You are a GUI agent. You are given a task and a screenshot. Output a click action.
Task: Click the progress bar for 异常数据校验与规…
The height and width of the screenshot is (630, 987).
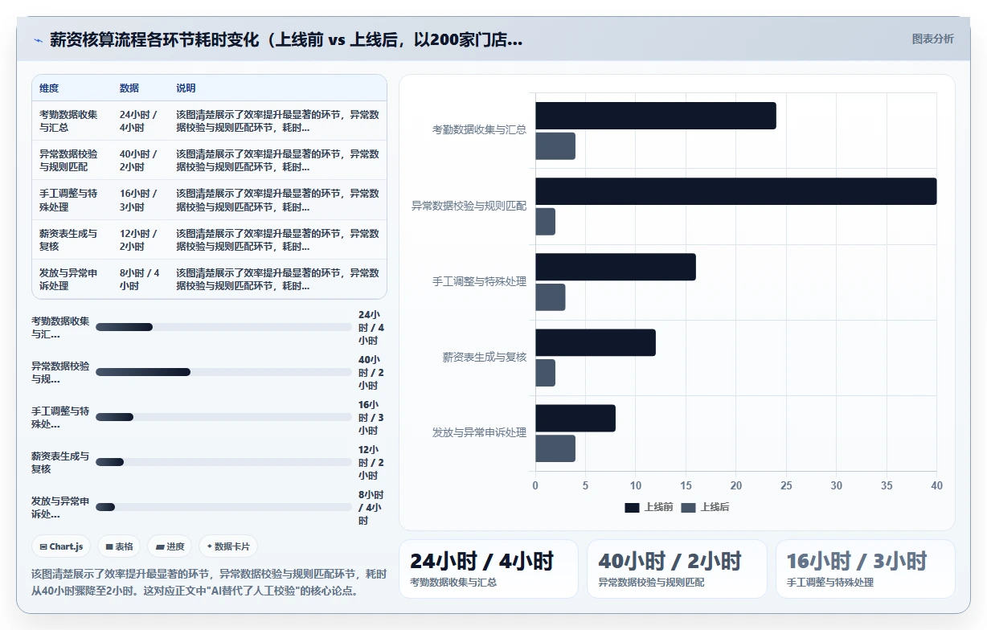(x=223, y=372)
